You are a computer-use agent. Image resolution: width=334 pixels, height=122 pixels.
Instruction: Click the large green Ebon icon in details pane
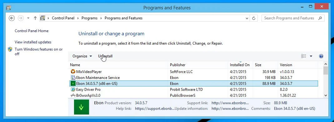pos(81,107)
